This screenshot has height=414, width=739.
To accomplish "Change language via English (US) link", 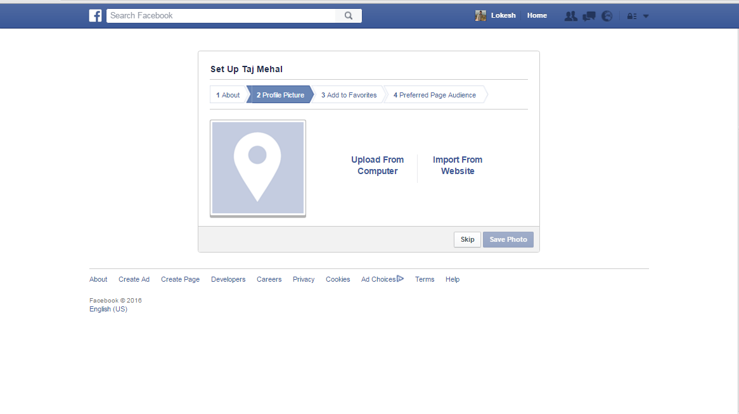I will [x=108, y=309].
